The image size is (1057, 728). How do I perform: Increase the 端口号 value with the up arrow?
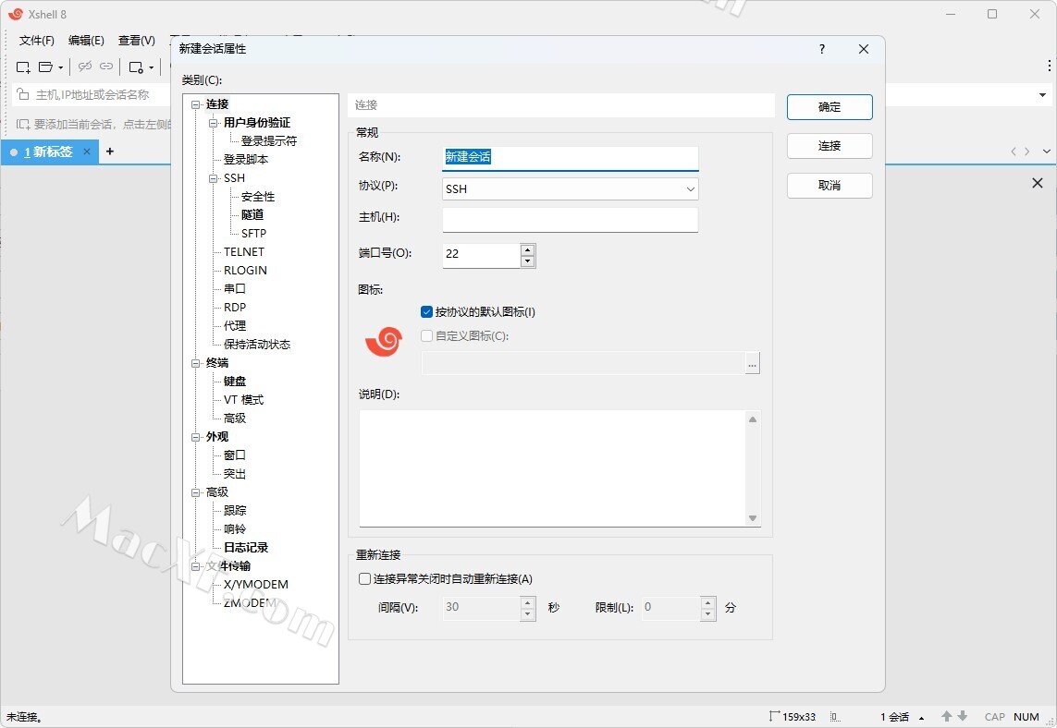[528, 249]
